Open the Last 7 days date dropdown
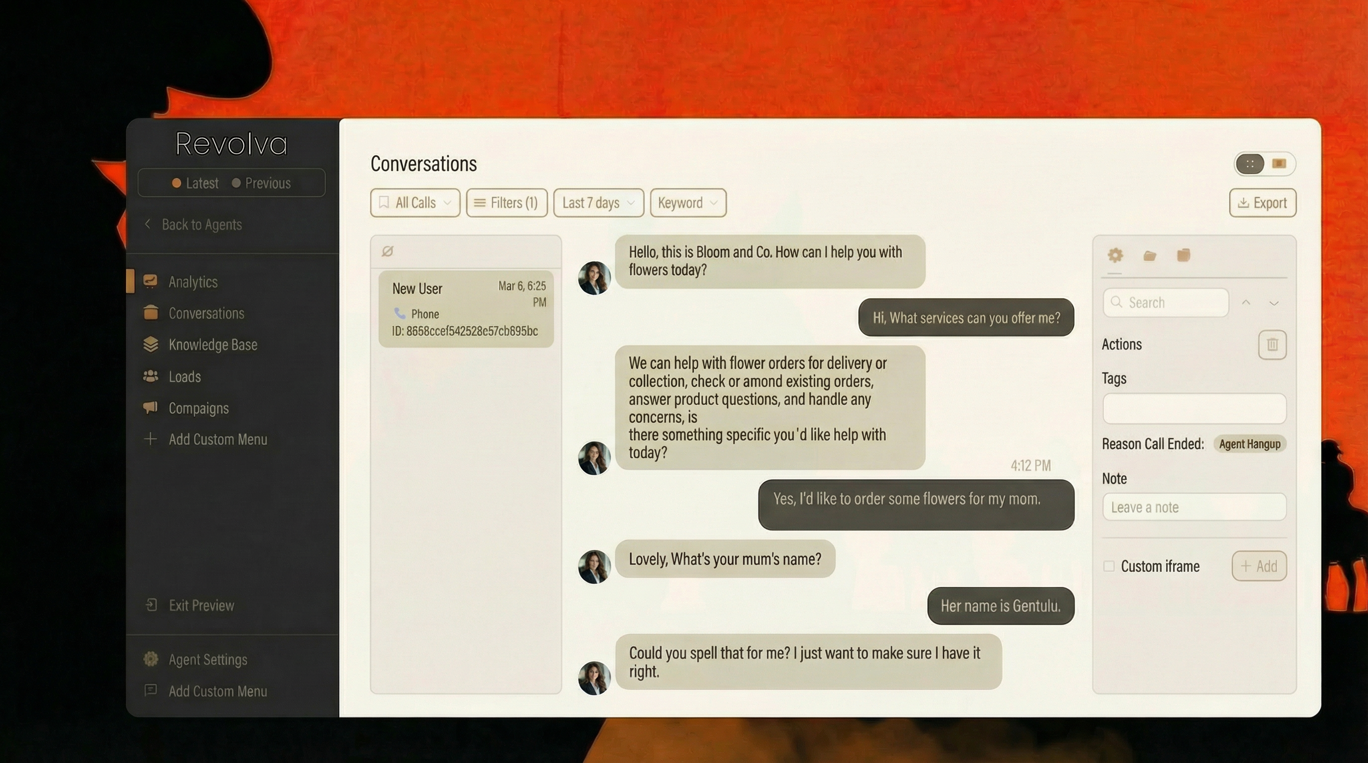The height and width of the screenshot is (763, 1368). coord(598,203)
